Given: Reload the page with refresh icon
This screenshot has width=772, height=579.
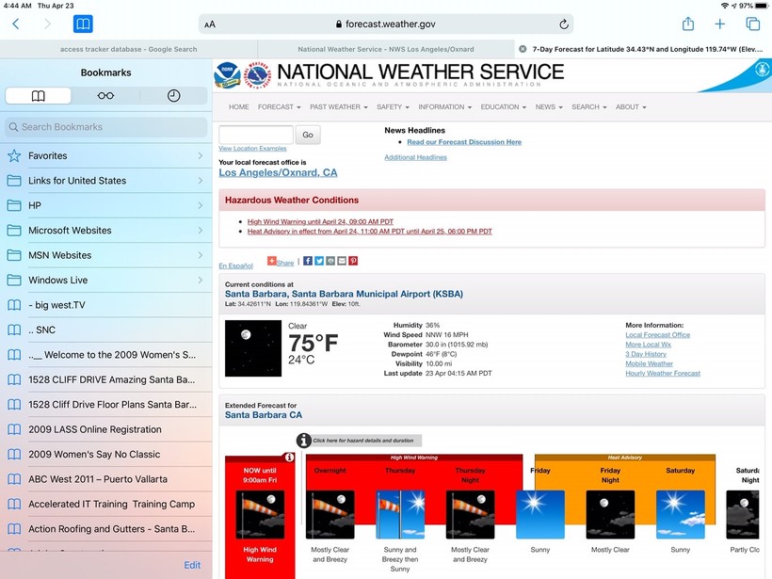Looking at the screenshot, I should (x=564, y=24).
